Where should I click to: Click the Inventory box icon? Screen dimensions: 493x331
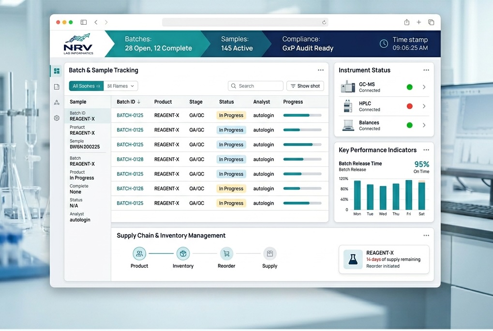click(x=183, y=254)
